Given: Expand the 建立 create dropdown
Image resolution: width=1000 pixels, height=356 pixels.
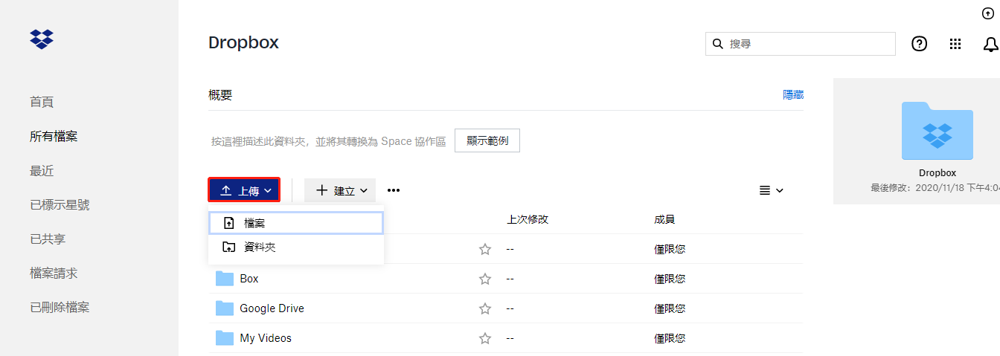Looking at the screenshot, I should (341, 190).
